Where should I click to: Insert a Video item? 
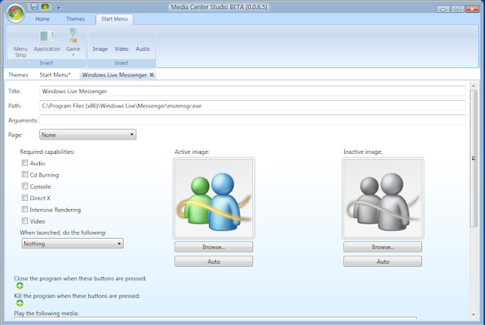(121, 48)
